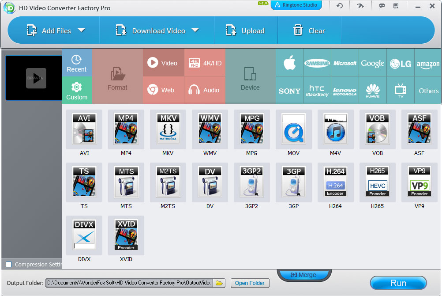Open Huawei device presets
This screenshot has height=296, width=442.
click(x=373, y=90)
